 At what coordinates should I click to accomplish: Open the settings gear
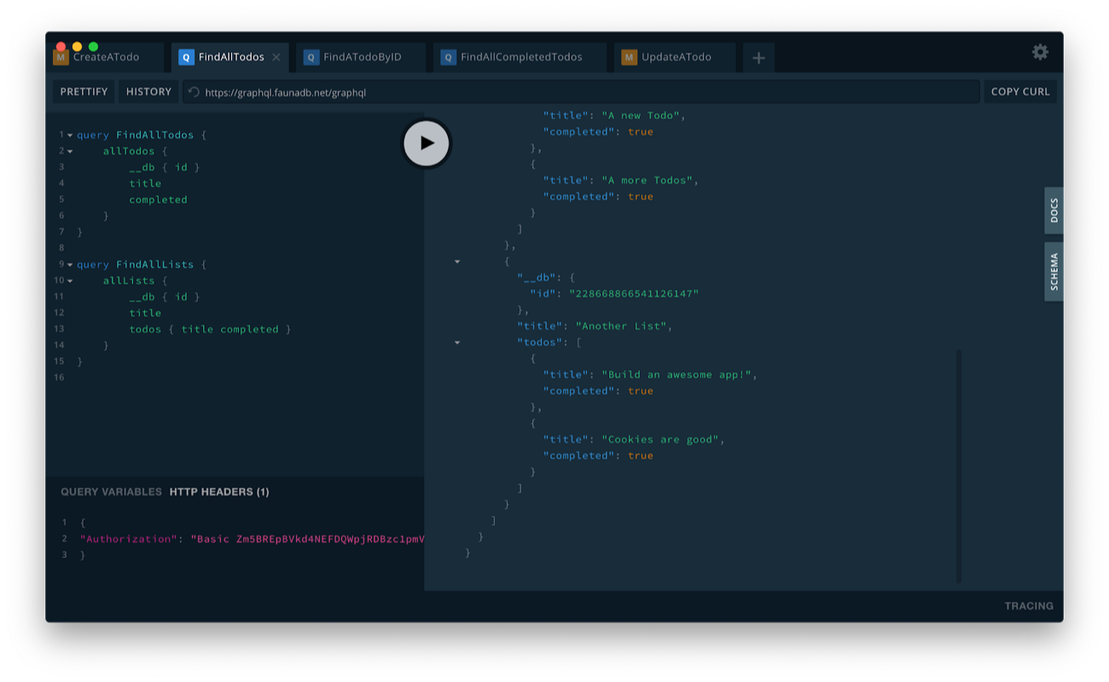(1040, 52)
